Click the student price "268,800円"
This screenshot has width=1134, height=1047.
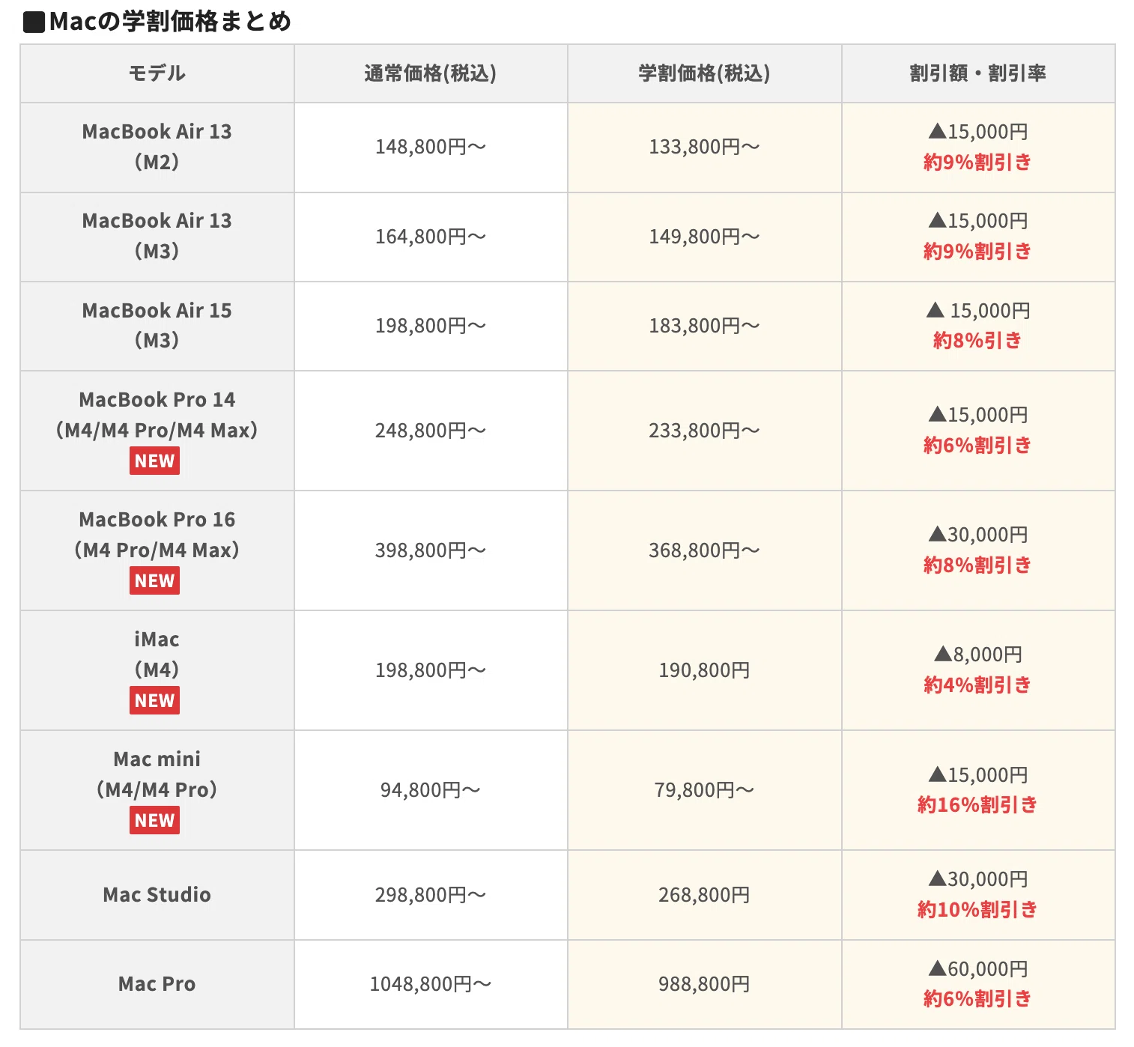point(704,895)
